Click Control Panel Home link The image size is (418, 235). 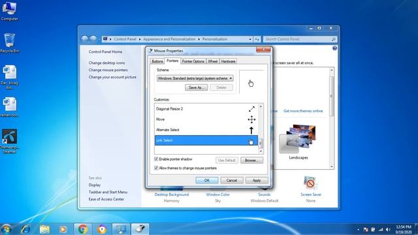point(105,52)
